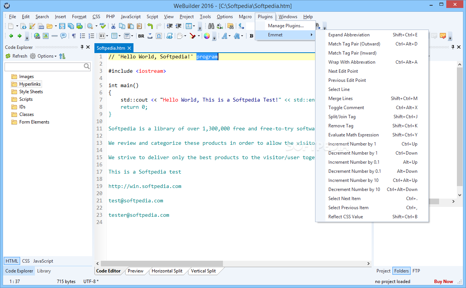Image resolution: width=466 pixels, height=288 pixels.
Task: Indent the selected lines
Action: [x=169, y=26]
